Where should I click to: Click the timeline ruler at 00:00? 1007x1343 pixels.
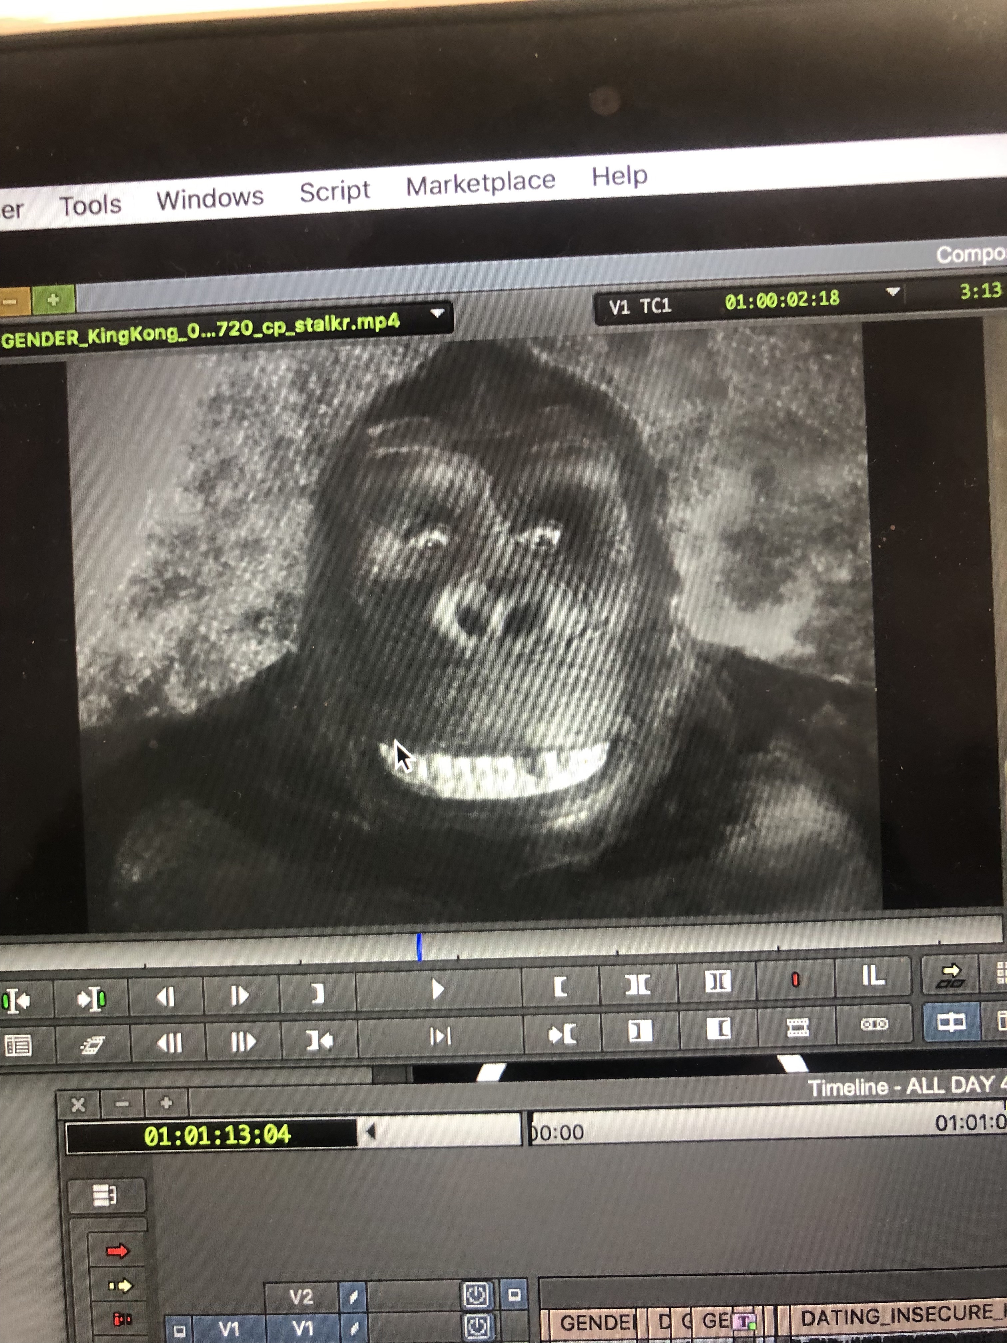tap(558, 1132)
